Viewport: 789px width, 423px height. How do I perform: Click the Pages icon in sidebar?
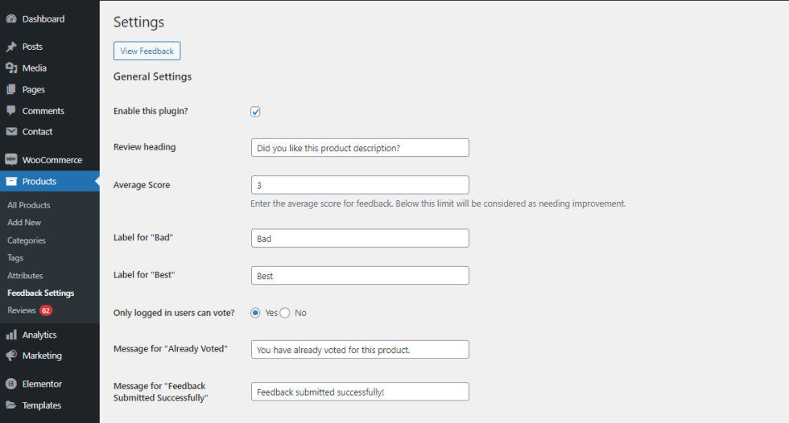coord(11,89)
